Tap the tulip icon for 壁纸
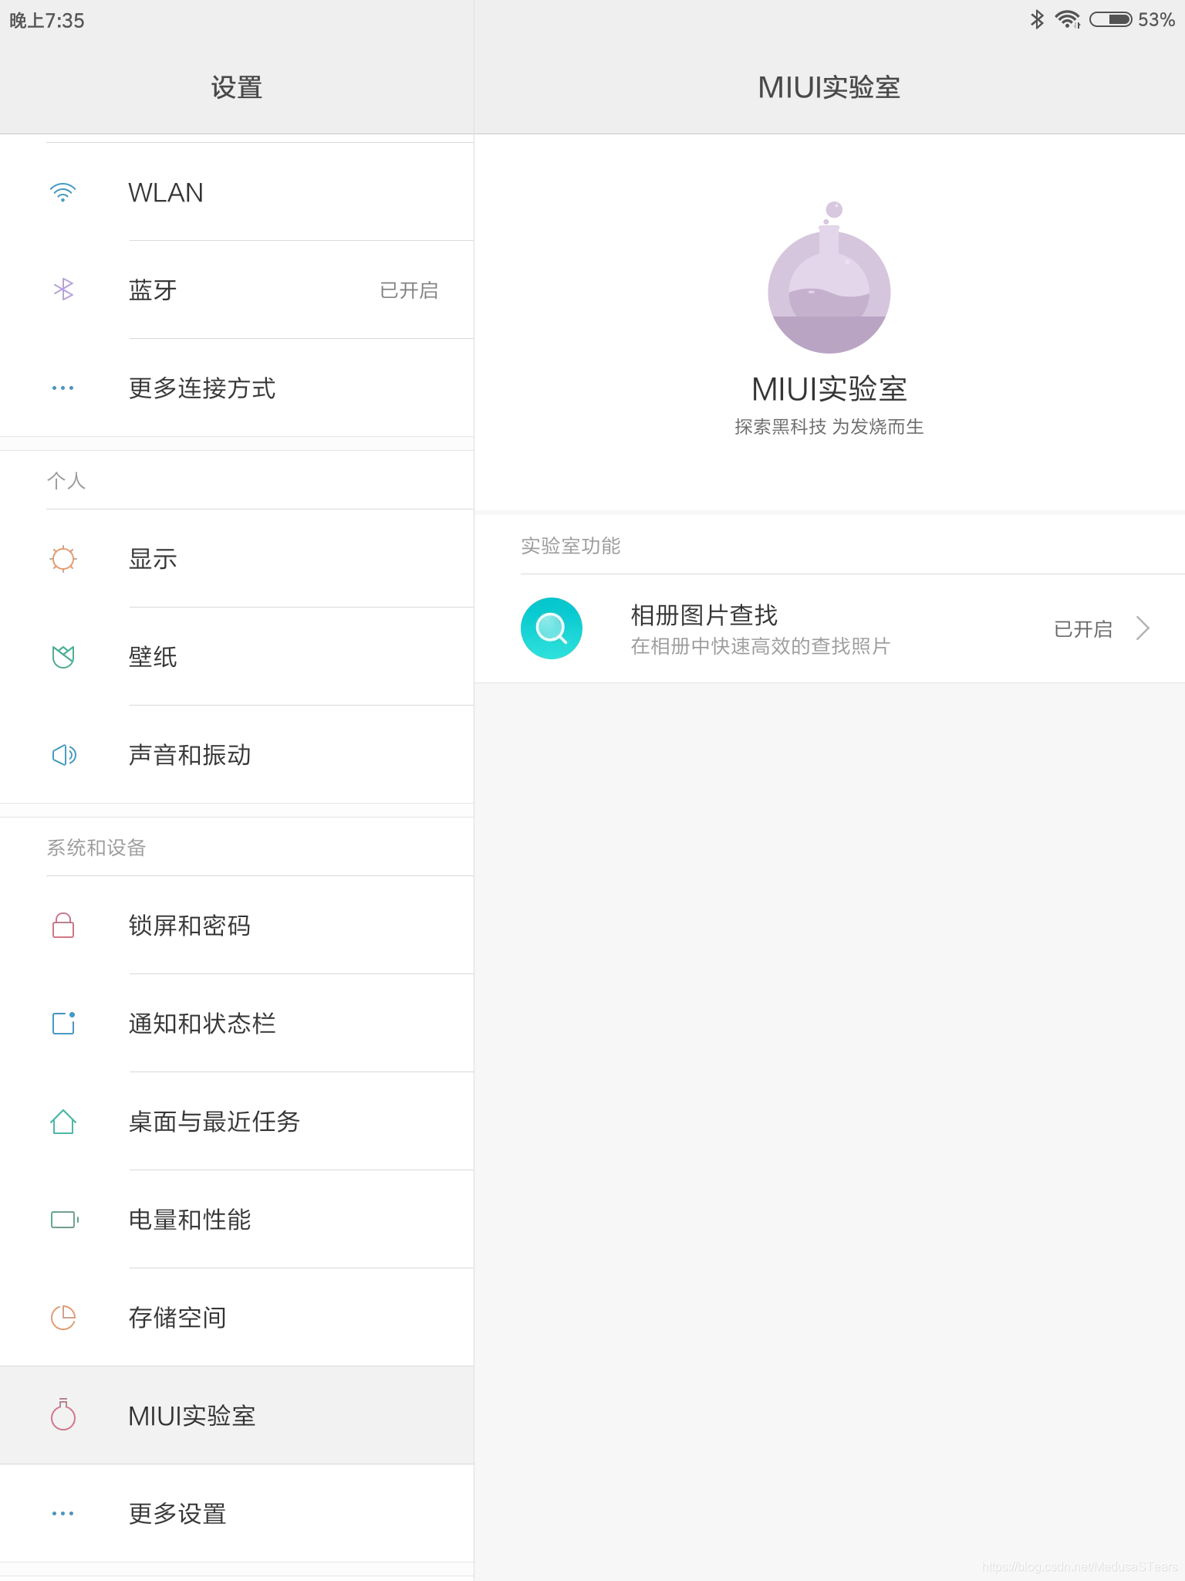The image size is (1185, 1581). pos(62,656)
